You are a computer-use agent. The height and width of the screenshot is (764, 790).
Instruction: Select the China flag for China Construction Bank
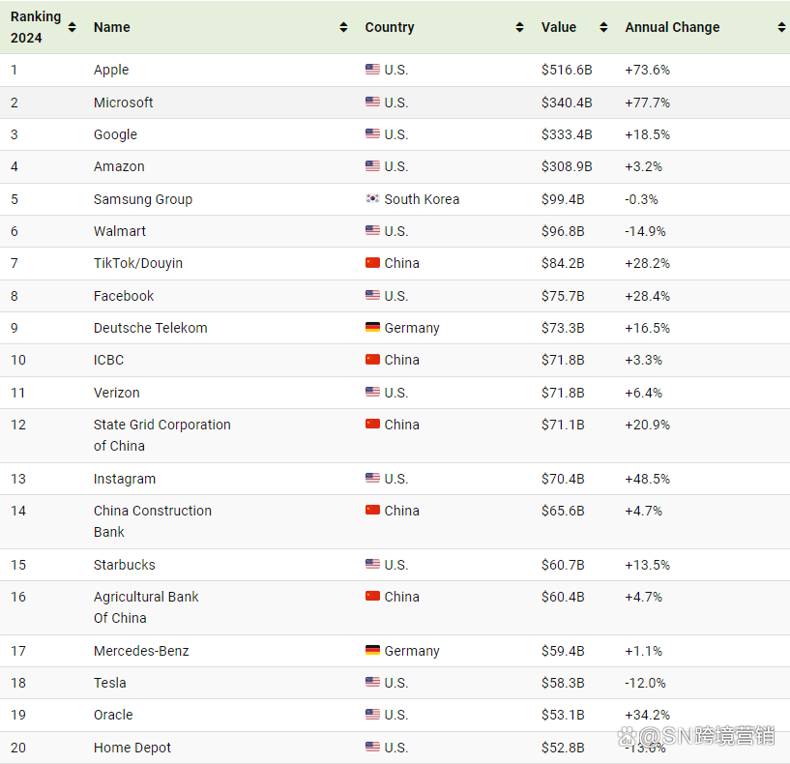tap(373, 510)
